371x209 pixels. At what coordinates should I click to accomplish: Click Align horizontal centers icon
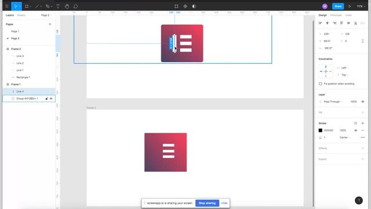tap(327, 23)
